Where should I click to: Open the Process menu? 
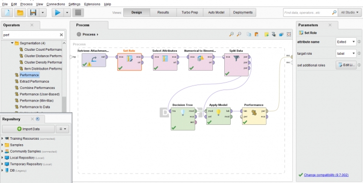tap(26, 4)
